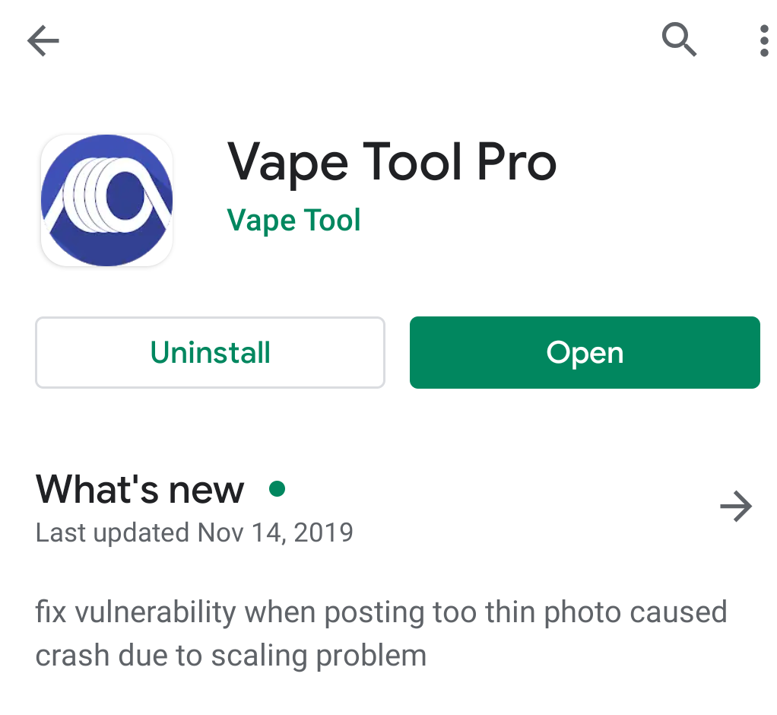The image size is (777, 715).
Task: Visit the Vape Tool developer page
Action: coord(293,220)
